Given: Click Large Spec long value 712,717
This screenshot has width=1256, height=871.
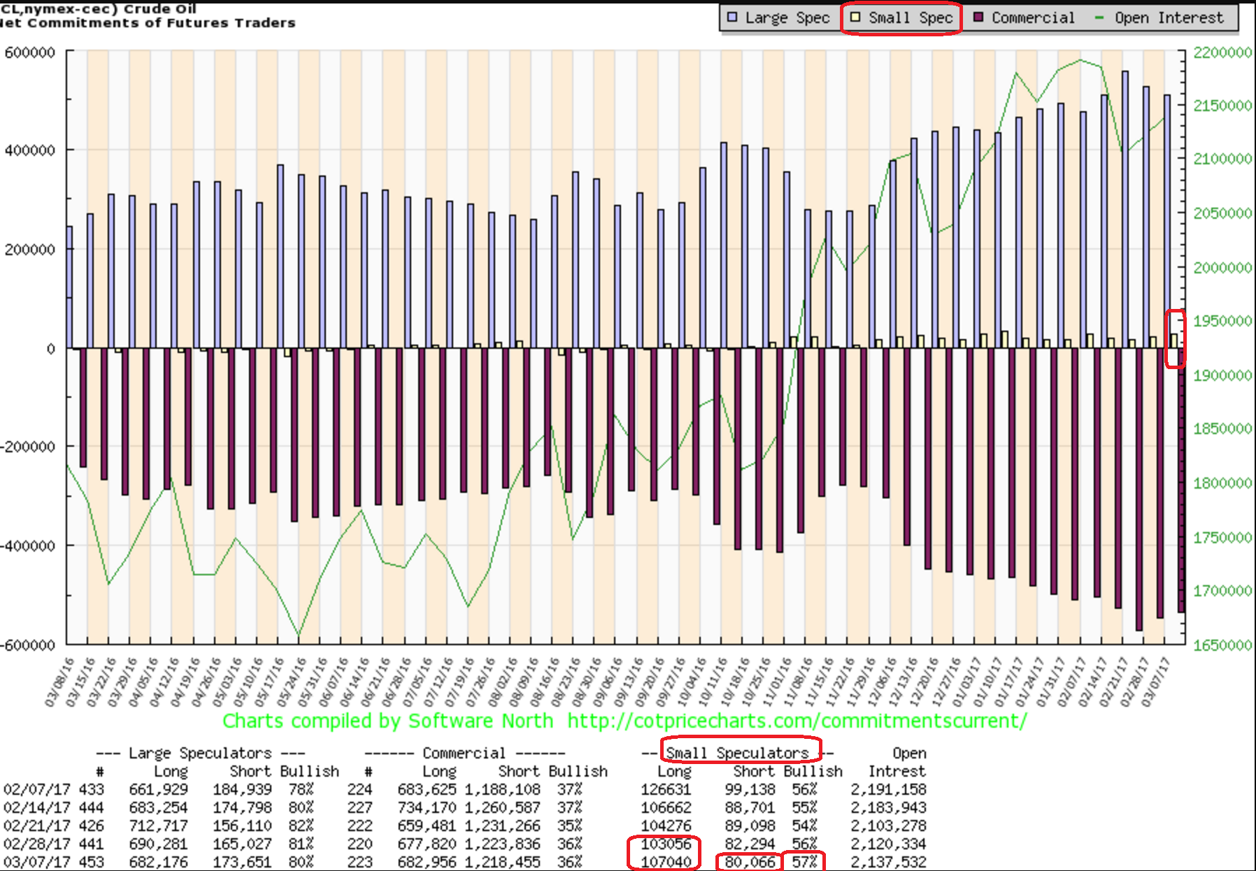Looking at the screenshot, I should 159,826.
